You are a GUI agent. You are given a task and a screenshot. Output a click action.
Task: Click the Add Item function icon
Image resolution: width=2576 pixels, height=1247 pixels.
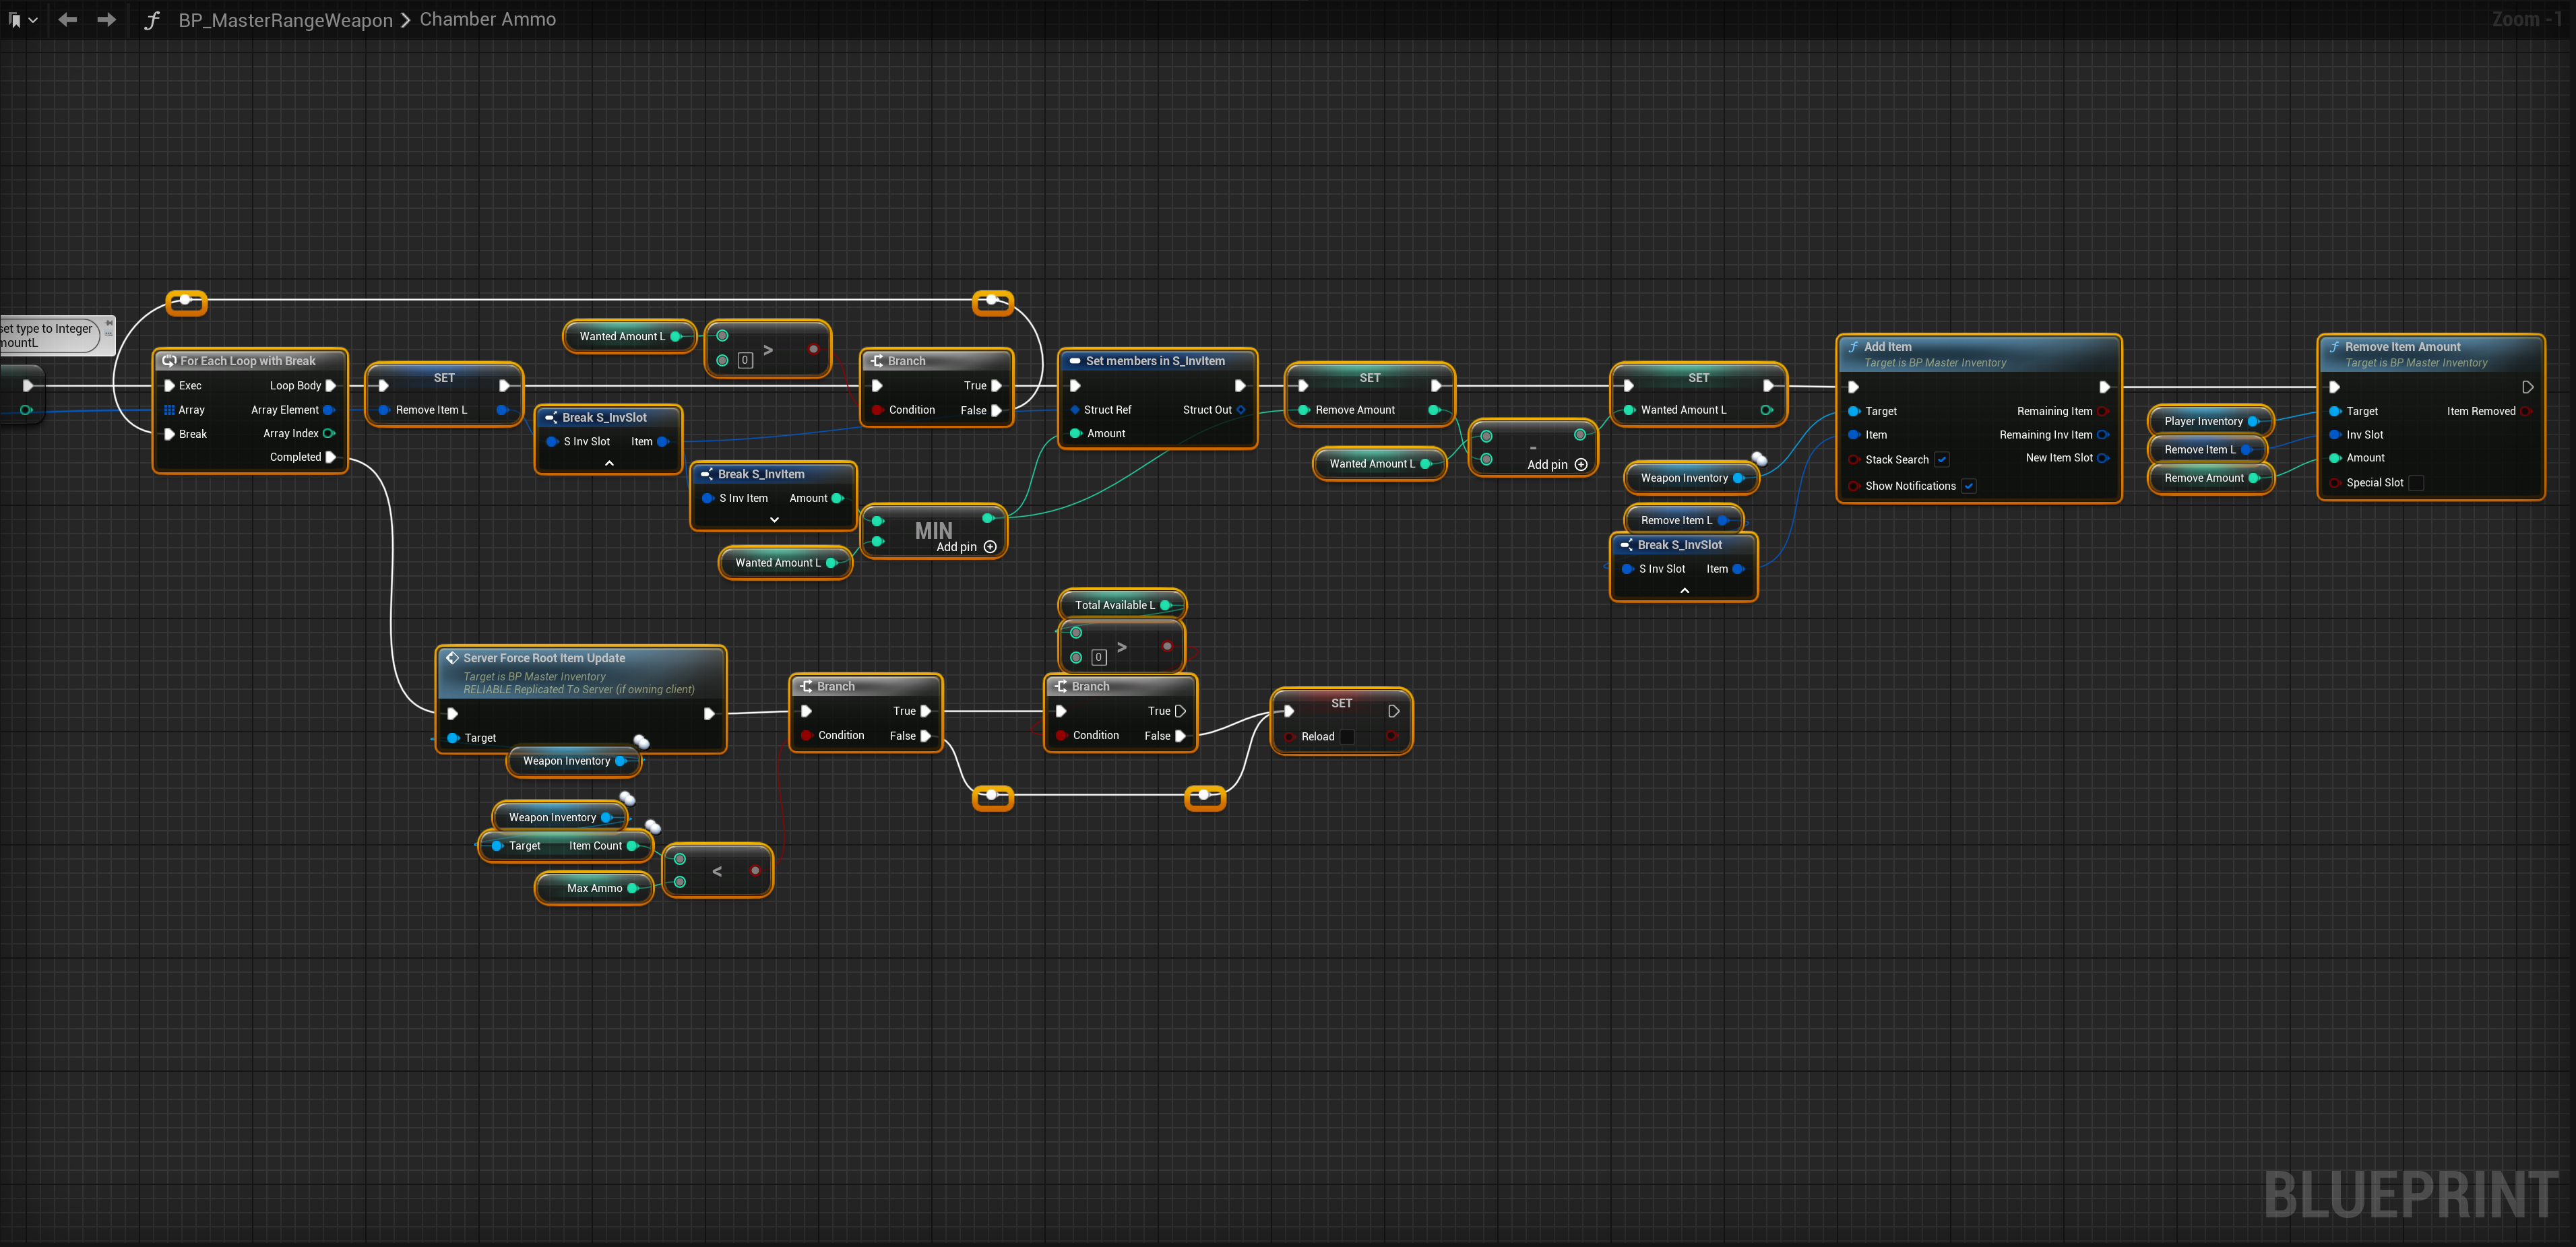1853,347
